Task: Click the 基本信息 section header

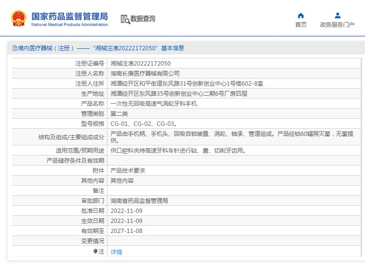Action: click(x=173, y=48)
